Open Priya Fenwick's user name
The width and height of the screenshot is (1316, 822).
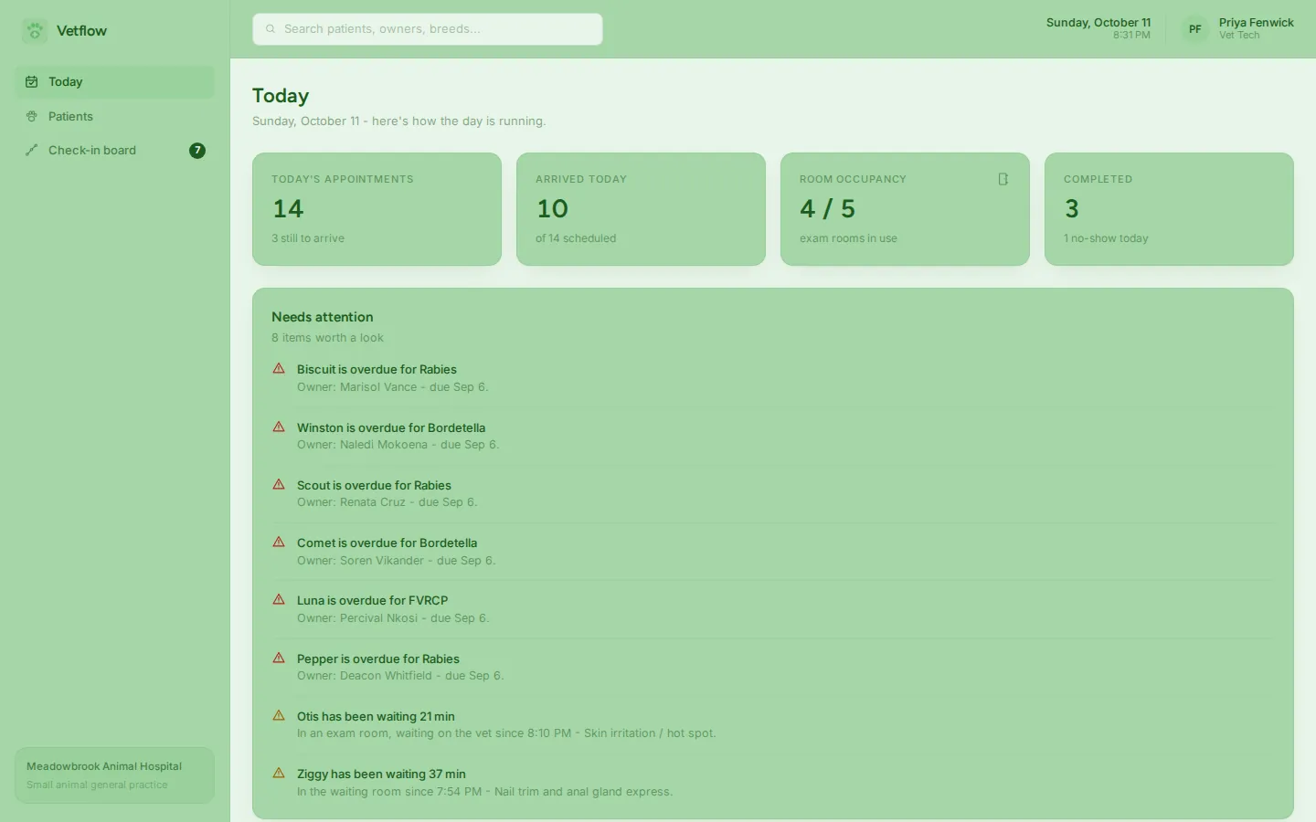point(1257,23)
